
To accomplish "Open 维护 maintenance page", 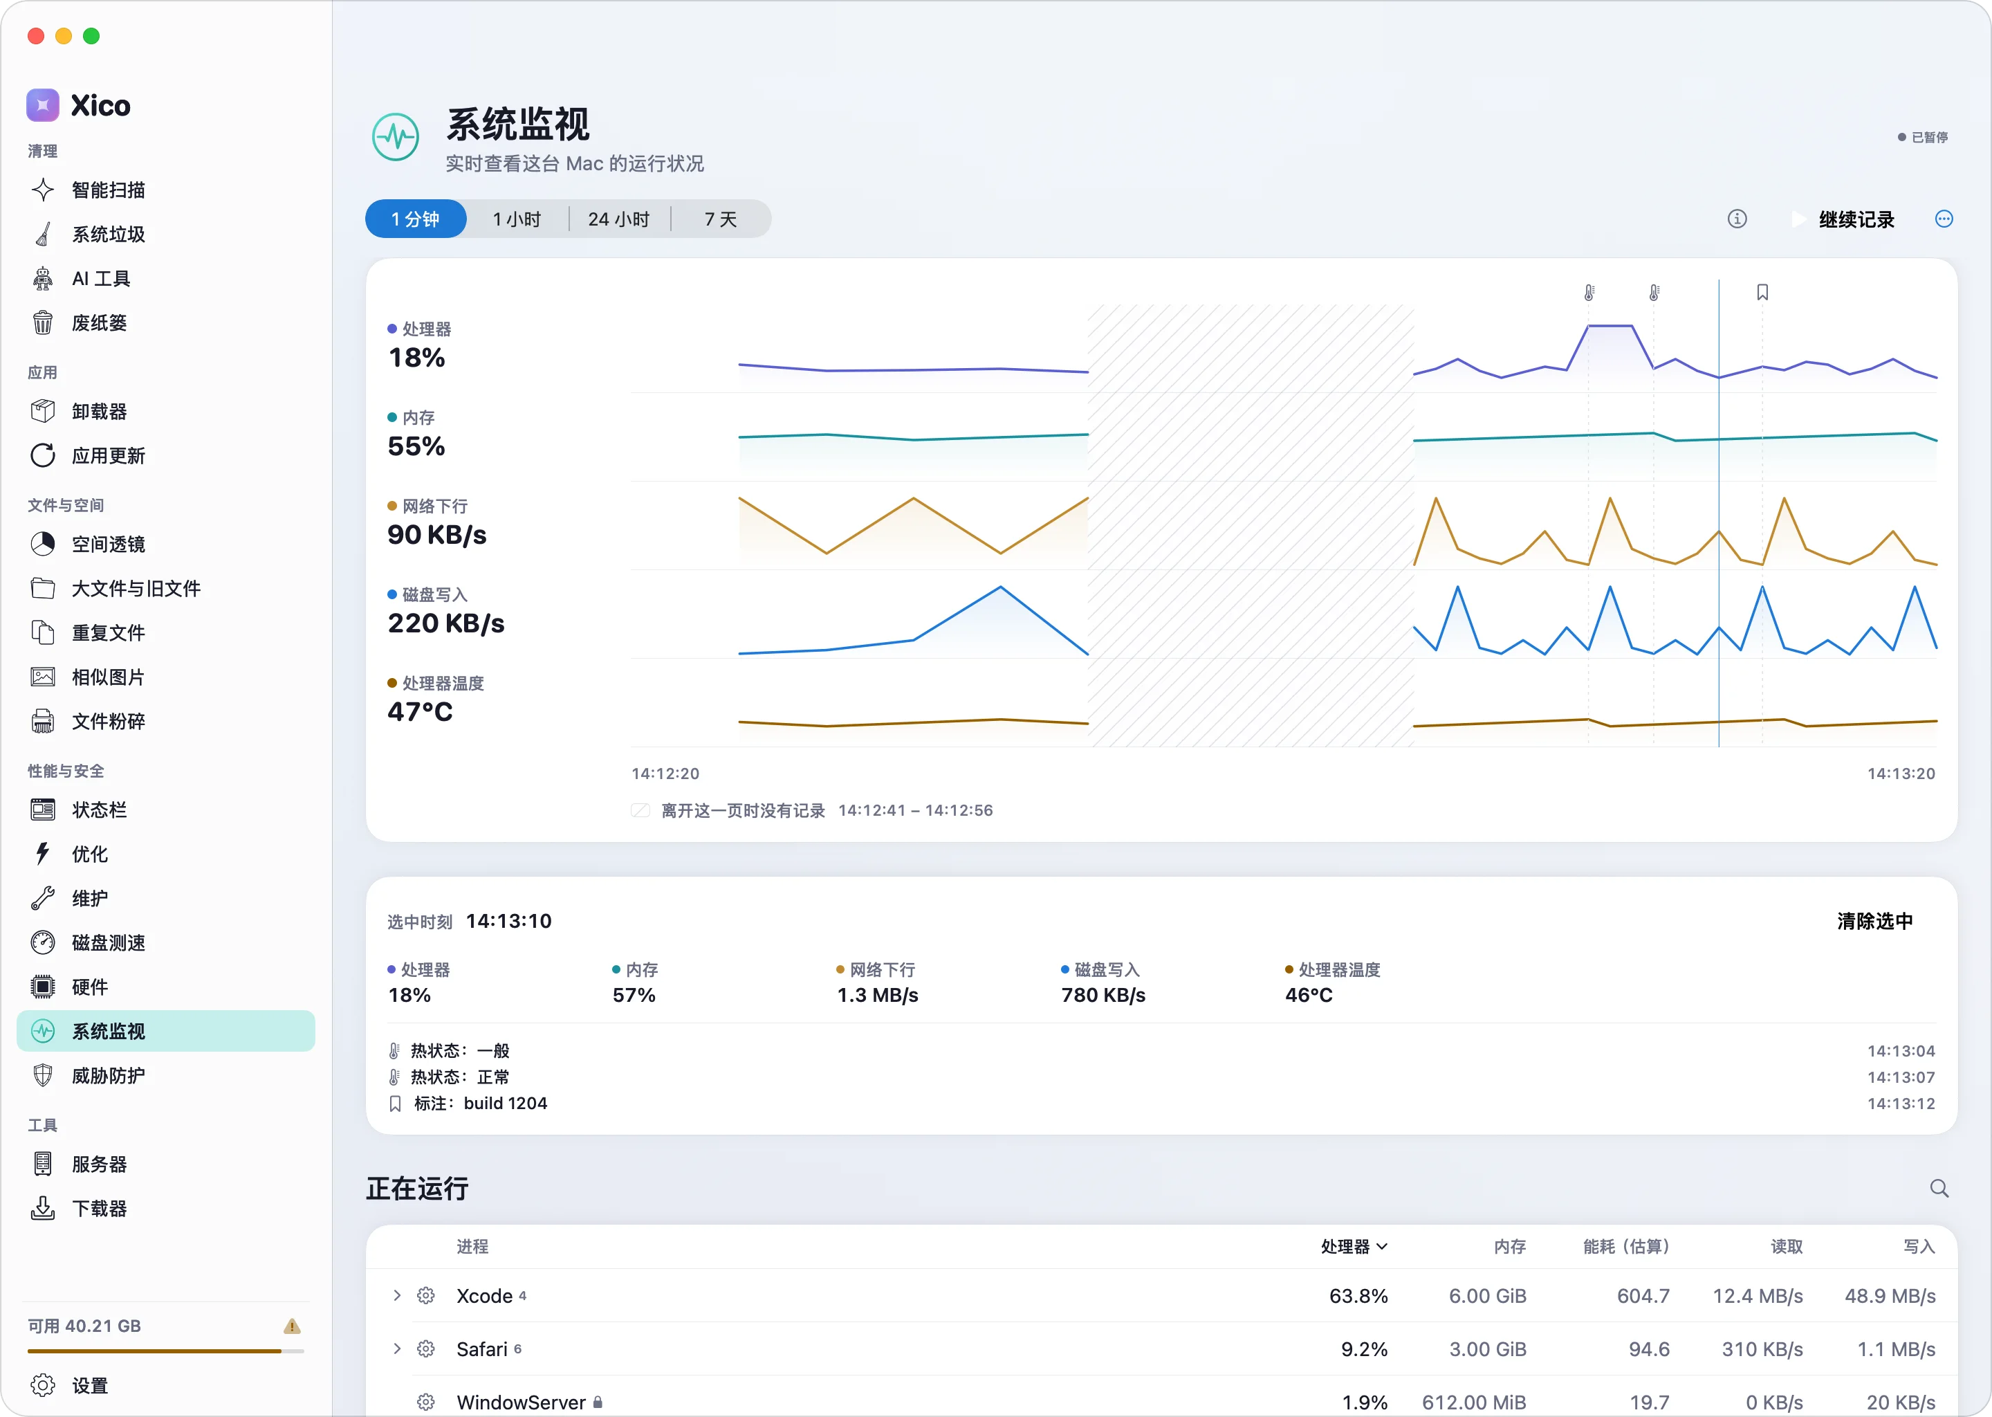I will coord(166,899).
